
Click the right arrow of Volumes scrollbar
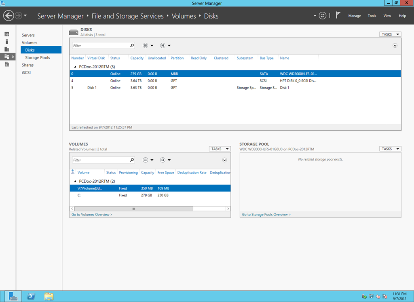228,209
